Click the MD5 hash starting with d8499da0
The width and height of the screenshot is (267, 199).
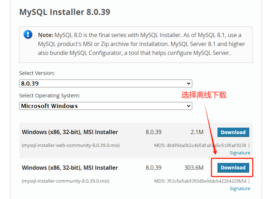pos(206,146)
